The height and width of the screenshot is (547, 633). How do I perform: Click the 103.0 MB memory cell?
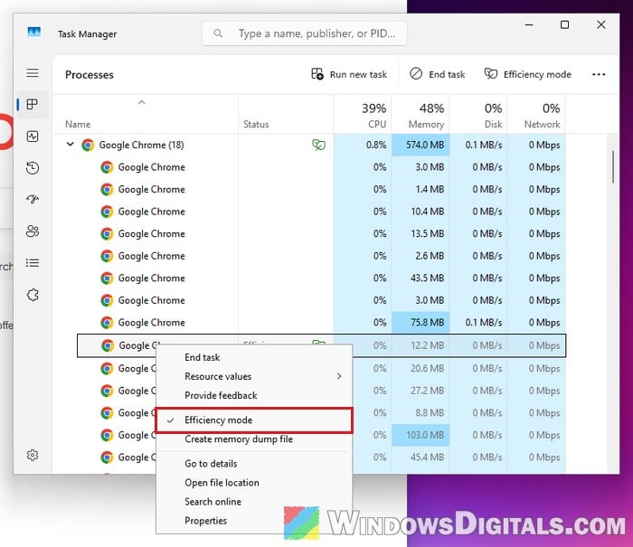tap(420, 435)
